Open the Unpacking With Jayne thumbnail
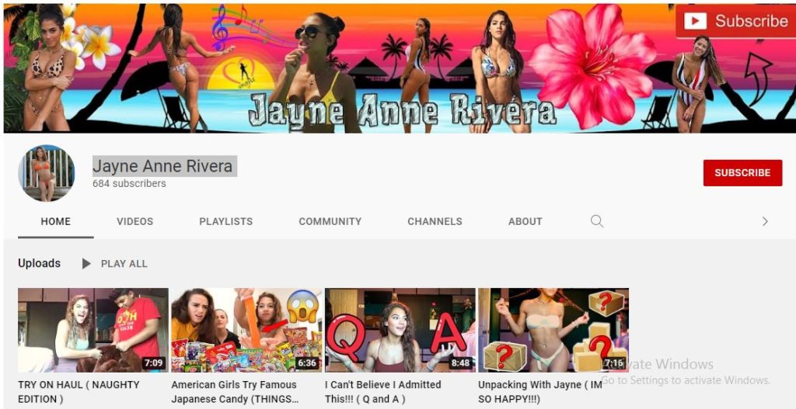The width and height of the screenshot is (796, 409). 553,331
